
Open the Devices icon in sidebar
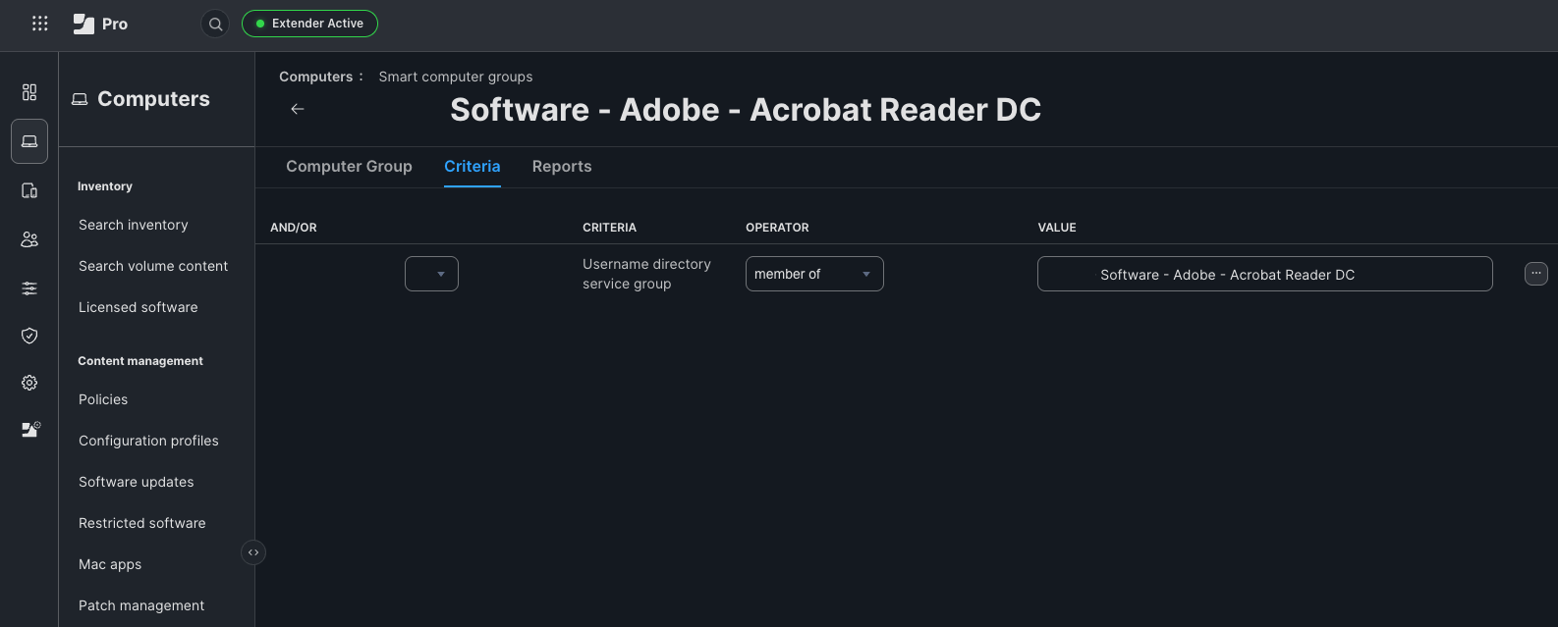[x=29, y=190]
